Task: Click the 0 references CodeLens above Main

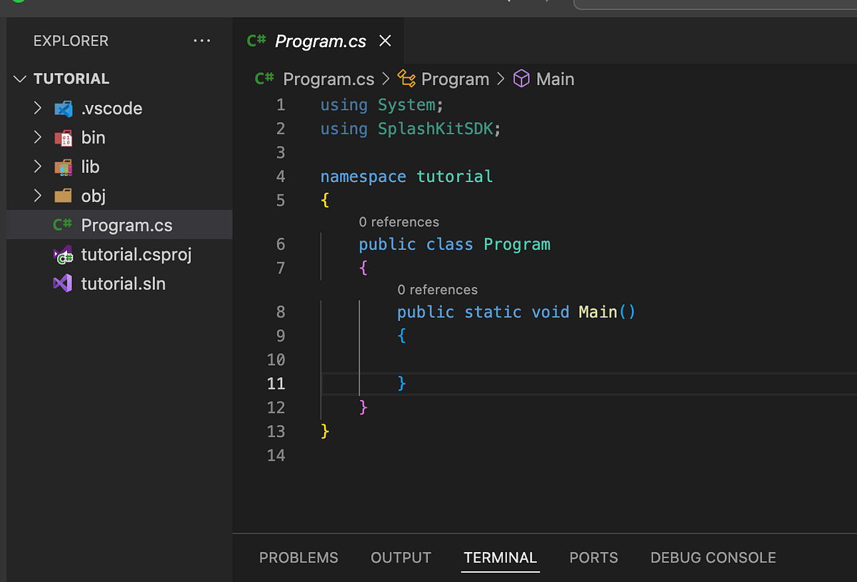Action: click(437, 289)
